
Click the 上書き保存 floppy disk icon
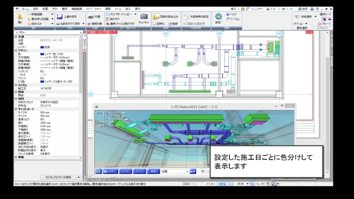[60, 17]
